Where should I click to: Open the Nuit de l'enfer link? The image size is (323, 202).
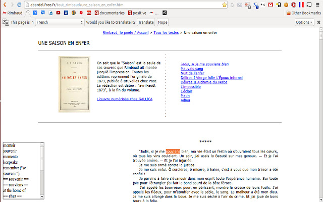coord(192,73)
